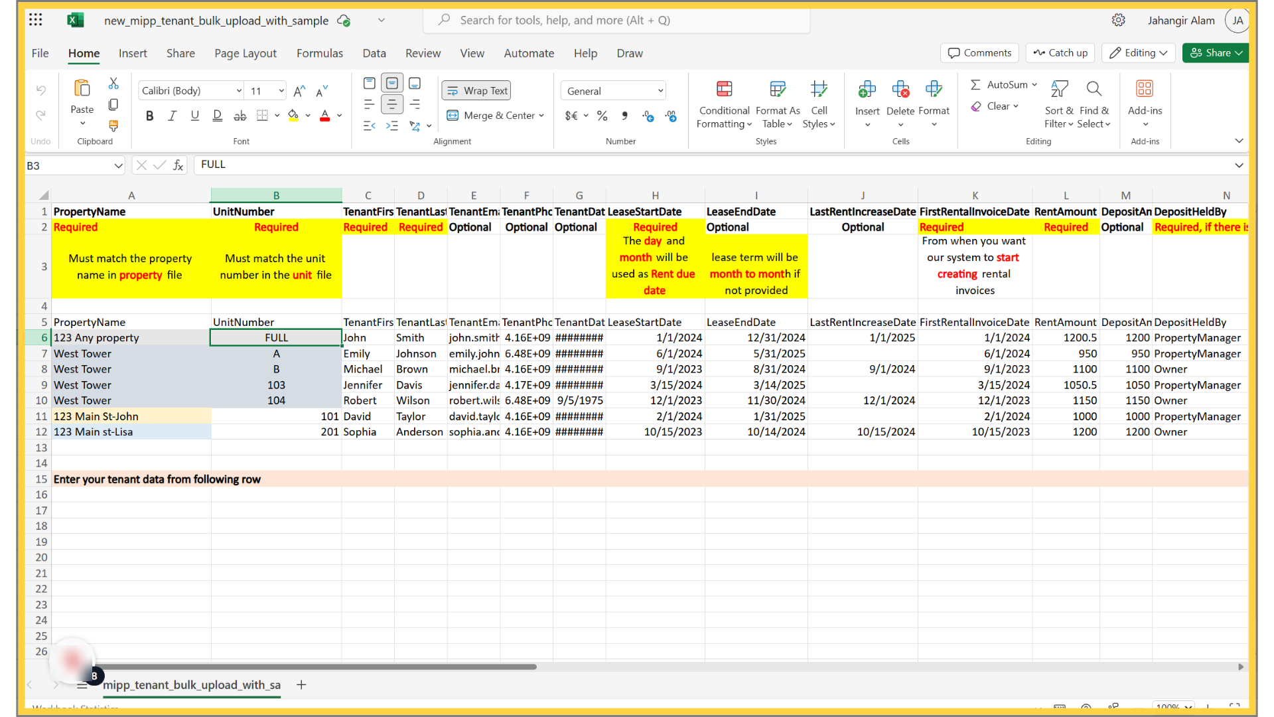Click the Insert cells icon
Viewport: 1274px width, 717px height.
(867, 89)
